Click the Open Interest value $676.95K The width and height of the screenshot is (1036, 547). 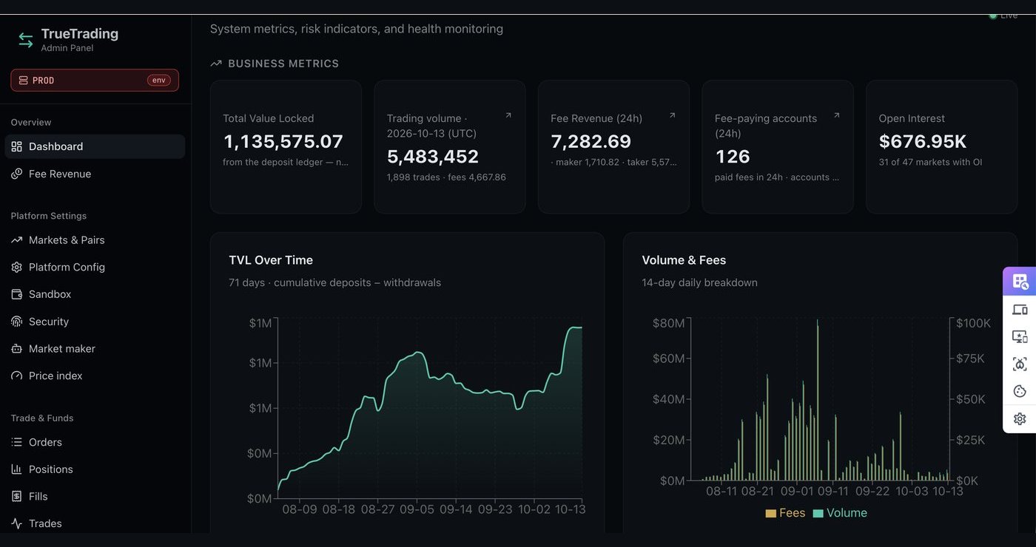pos(923,141)
